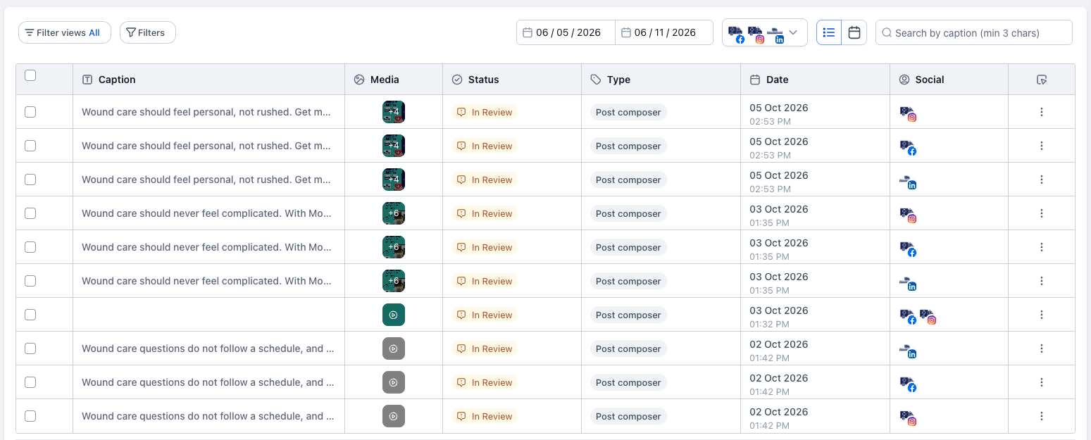Open caption of 02 Oct Instagram post
1091x440 pixels.
tap(208, 416)
